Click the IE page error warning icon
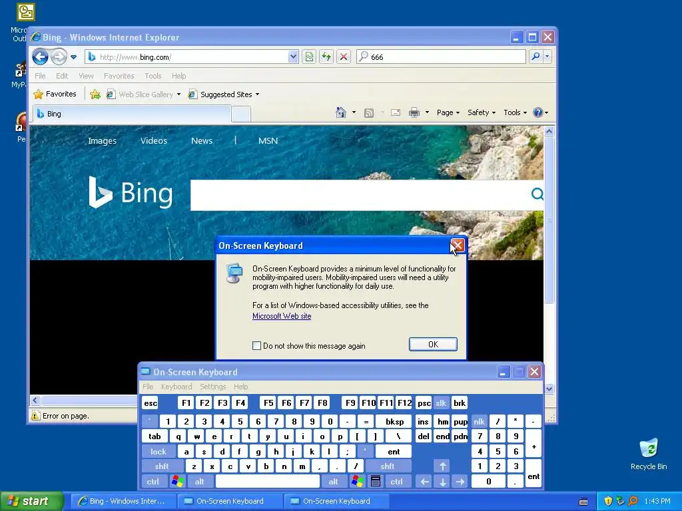 tap(35, 416)
